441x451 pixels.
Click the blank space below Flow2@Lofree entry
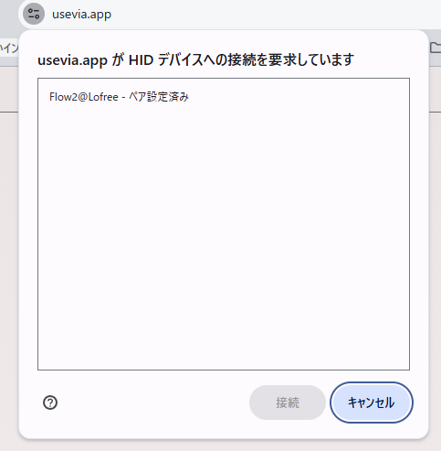(x=224, y=238)
